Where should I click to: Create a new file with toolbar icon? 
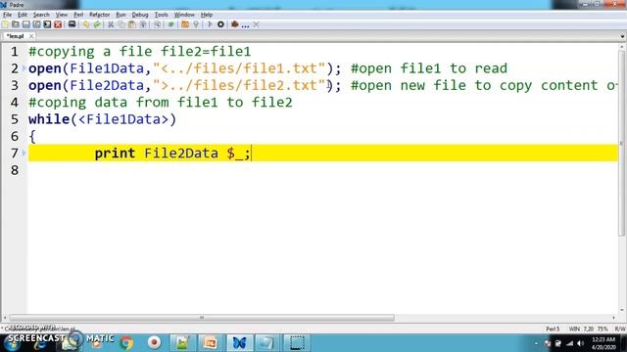5,24
